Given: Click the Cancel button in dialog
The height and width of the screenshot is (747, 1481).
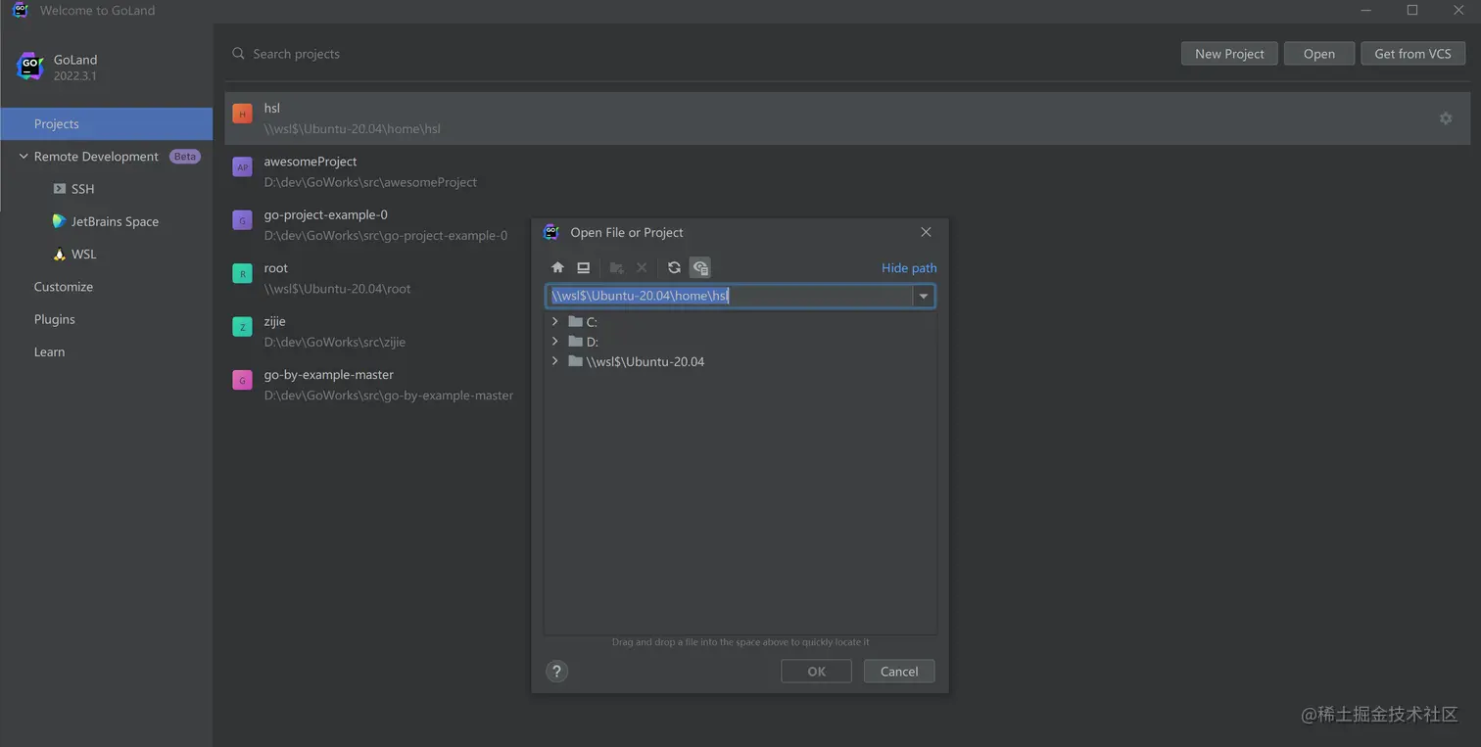Looking at the screenshot, I should coord(899,672).
